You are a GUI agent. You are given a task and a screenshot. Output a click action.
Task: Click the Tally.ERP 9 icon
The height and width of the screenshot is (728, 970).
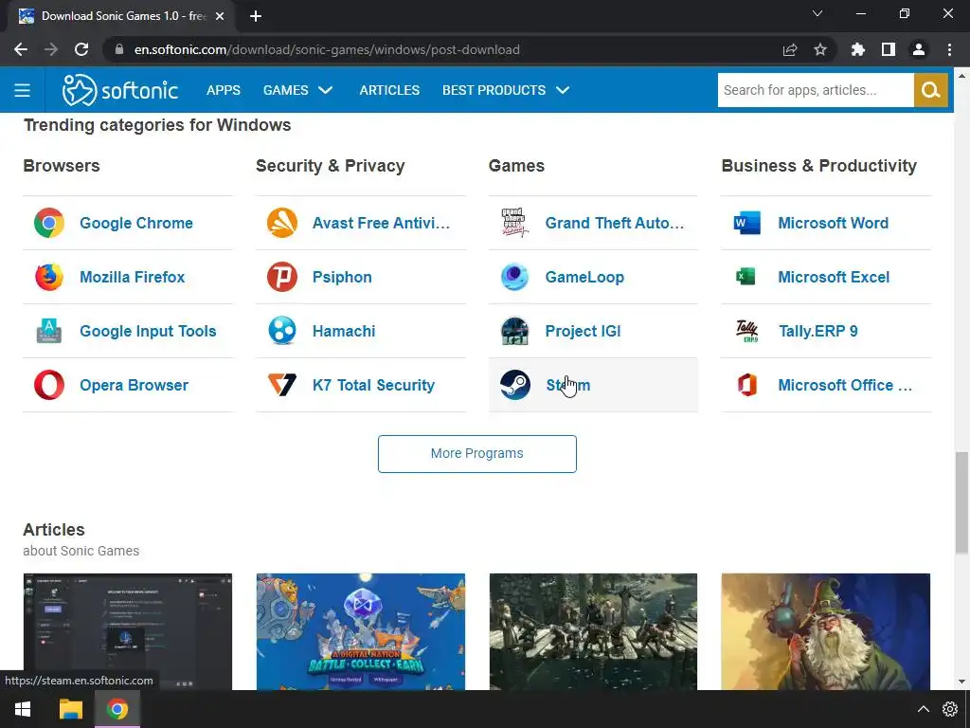(x=747, y=331)
